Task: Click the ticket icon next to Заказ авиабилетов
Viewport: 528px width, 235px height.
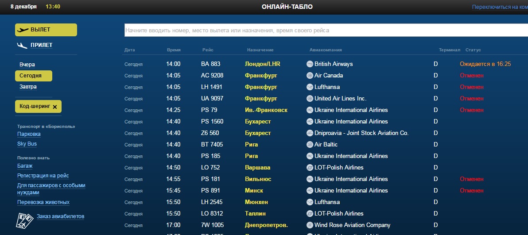Action: [x=25, y=220]
